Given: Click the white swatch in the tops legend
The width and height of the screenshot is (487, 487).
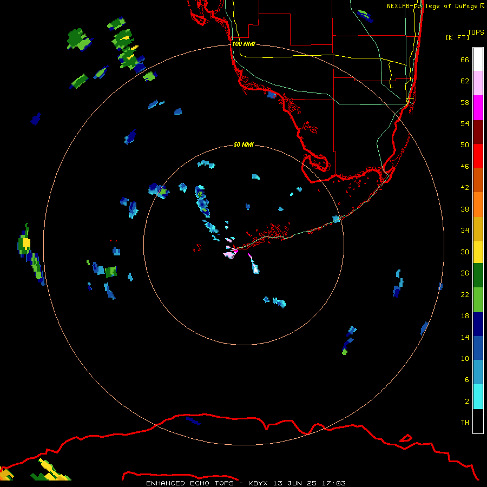Looking at the screenshot, I should pyautogui.click(x=478, y=60).
